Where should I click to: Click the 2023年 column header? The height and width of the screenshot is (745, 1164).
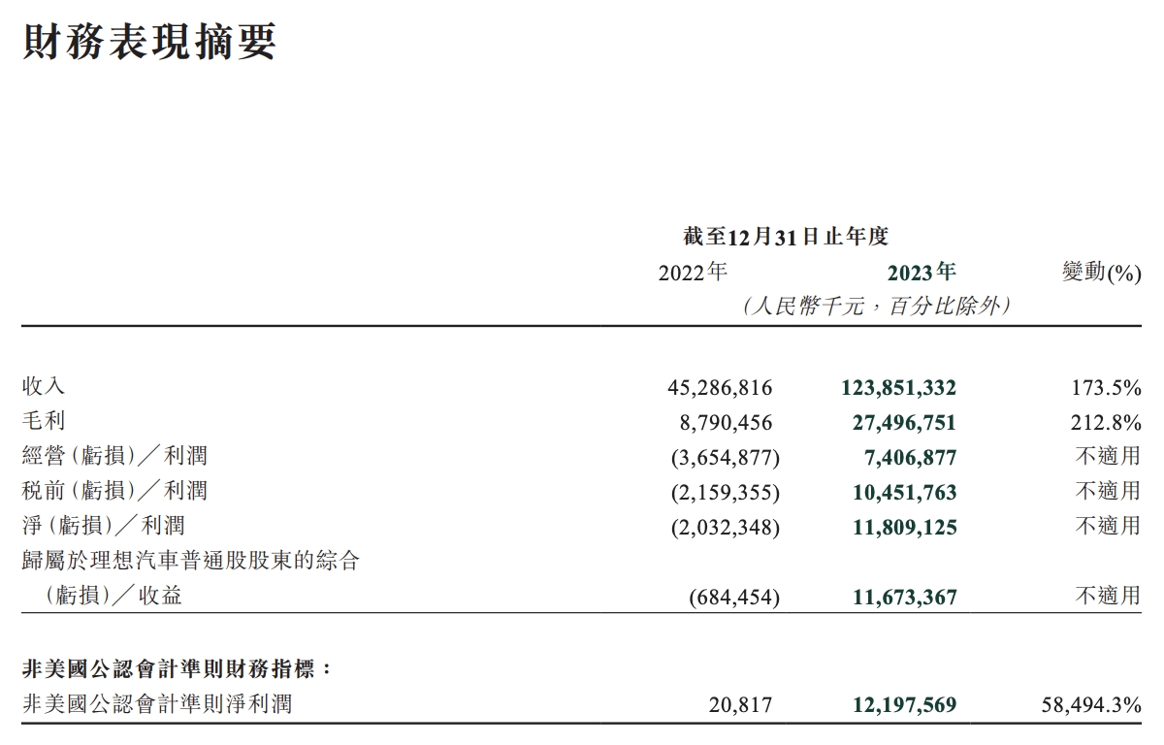921,273
